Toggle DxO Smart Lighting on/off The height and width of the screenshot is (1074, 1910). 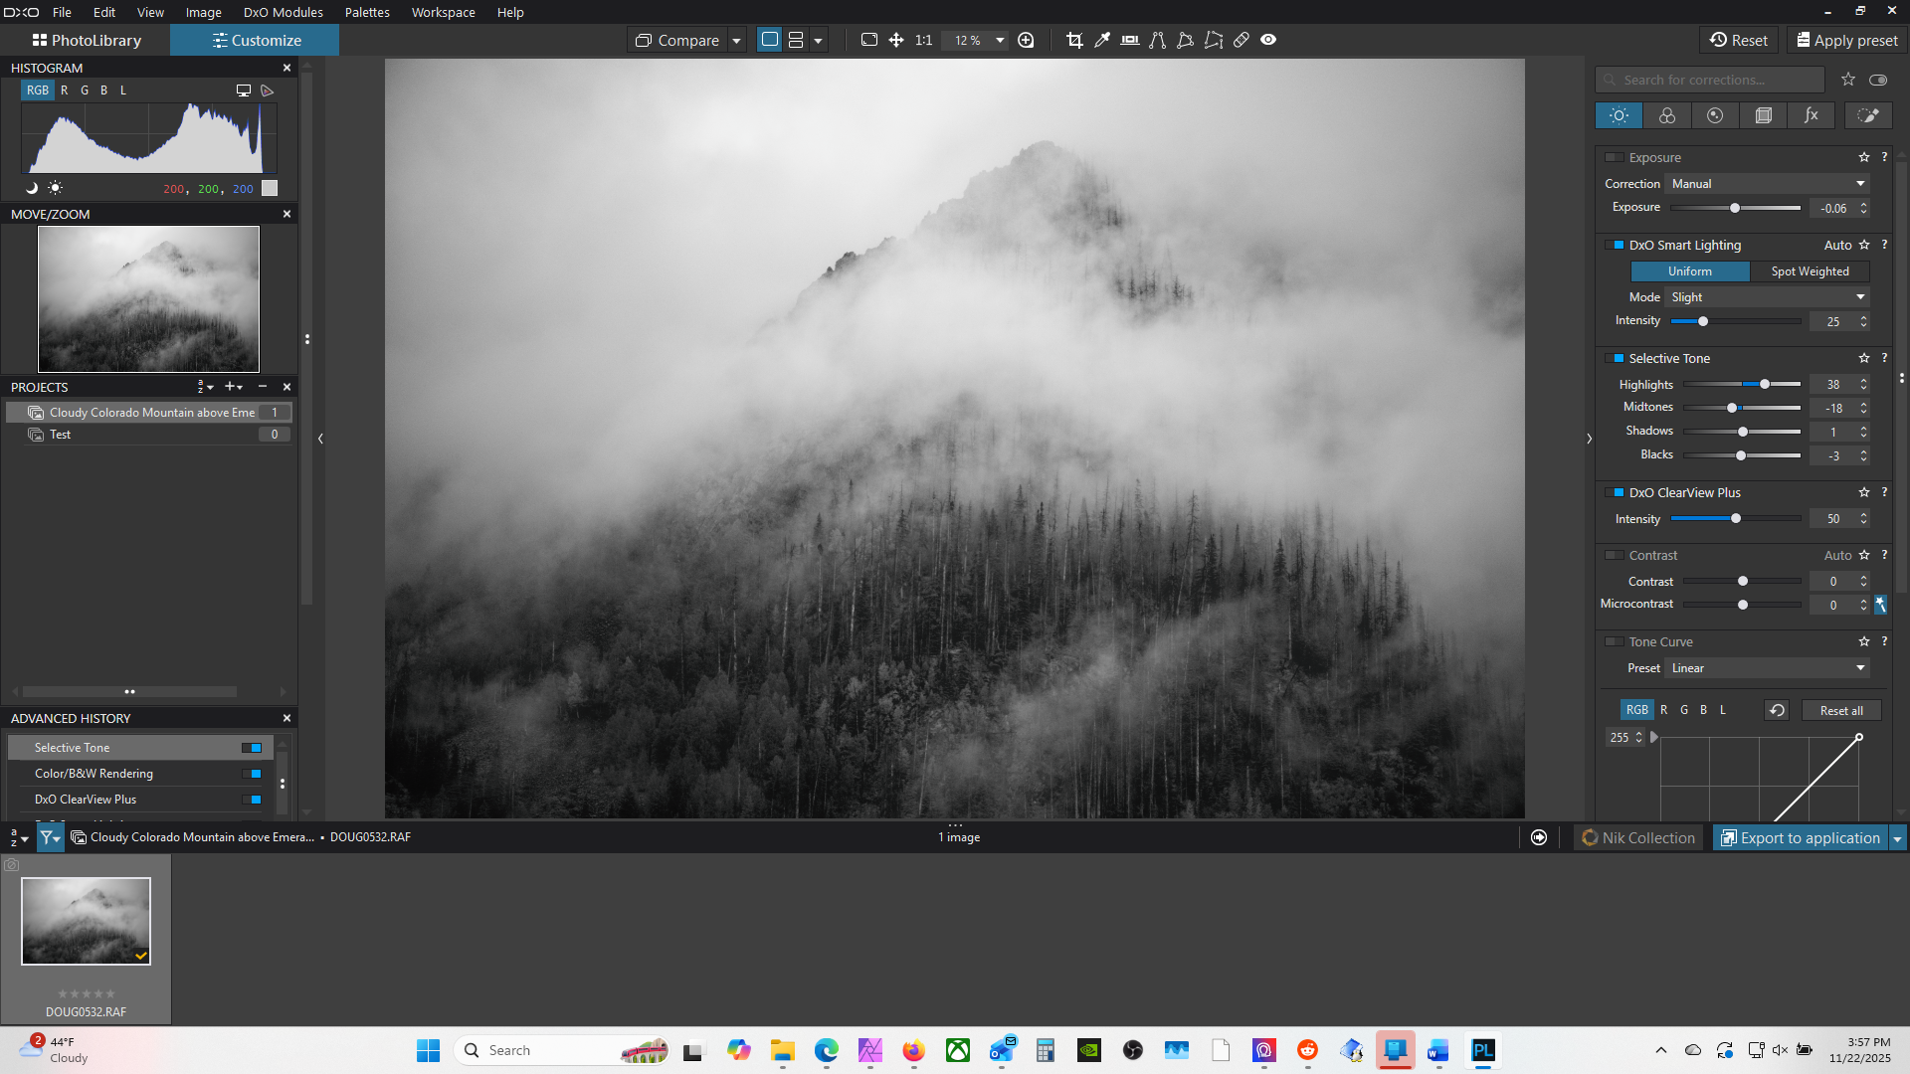(x=1615, y=245)
